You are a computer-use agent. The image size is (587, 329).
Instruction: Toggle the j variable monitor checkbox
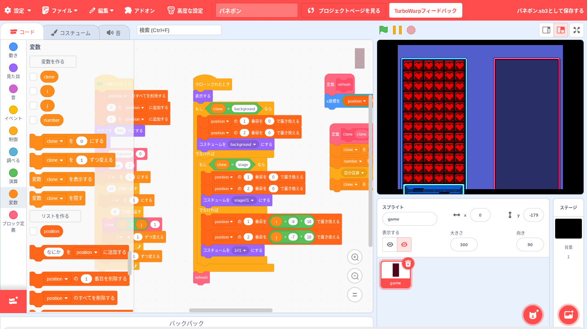click(34, 106)
